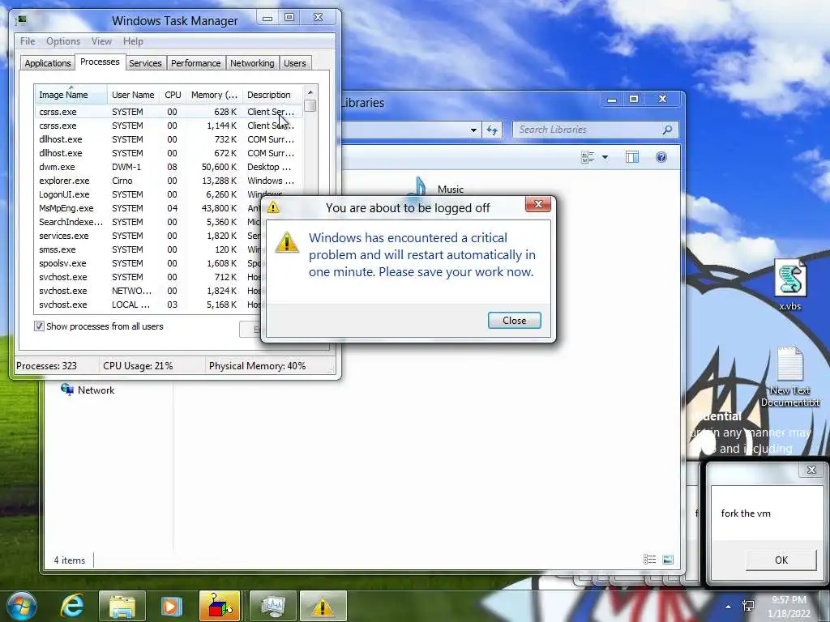Select New Text Document.txt on desktop
This screenshot has width=830, height=622.
(789, 377)
